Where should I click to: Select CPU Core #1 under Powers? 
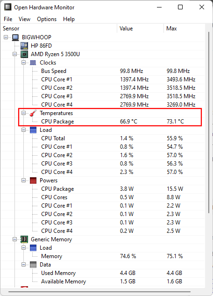103,206
